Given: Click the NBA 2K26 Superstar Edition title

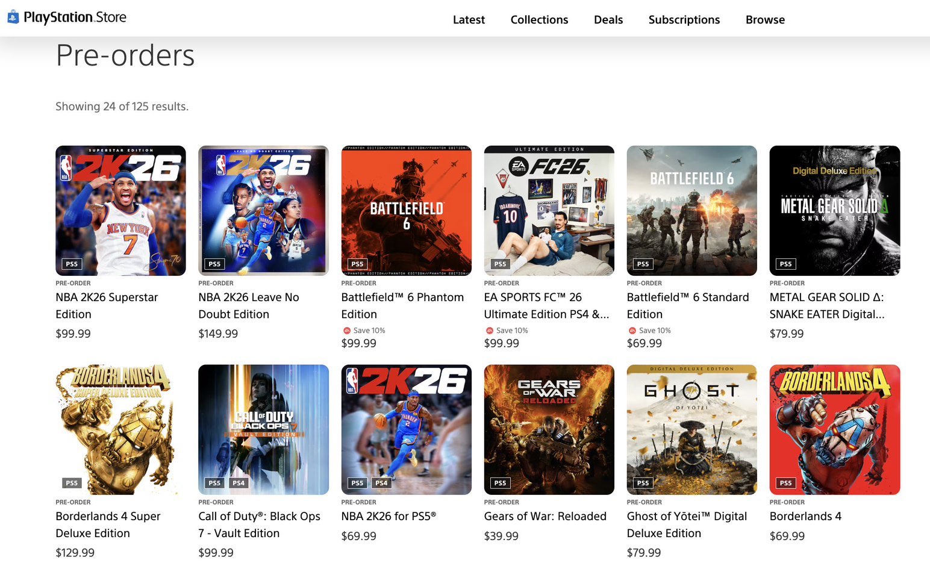Looking at the screenshot, I should [107, 306].
